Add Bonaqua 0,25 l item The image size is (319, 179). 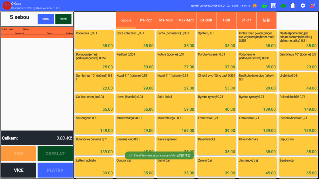tap(94, 61)
